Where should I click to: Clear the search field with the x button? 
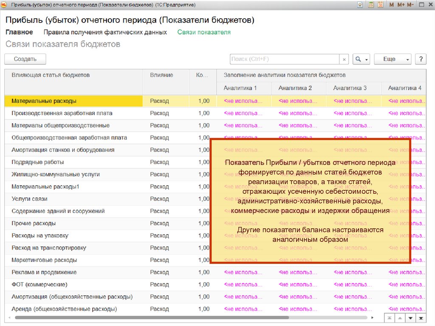click(x=344, y=60)
